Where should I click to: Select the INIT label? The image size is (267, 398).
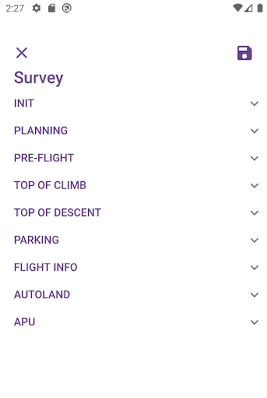[24, 103]
